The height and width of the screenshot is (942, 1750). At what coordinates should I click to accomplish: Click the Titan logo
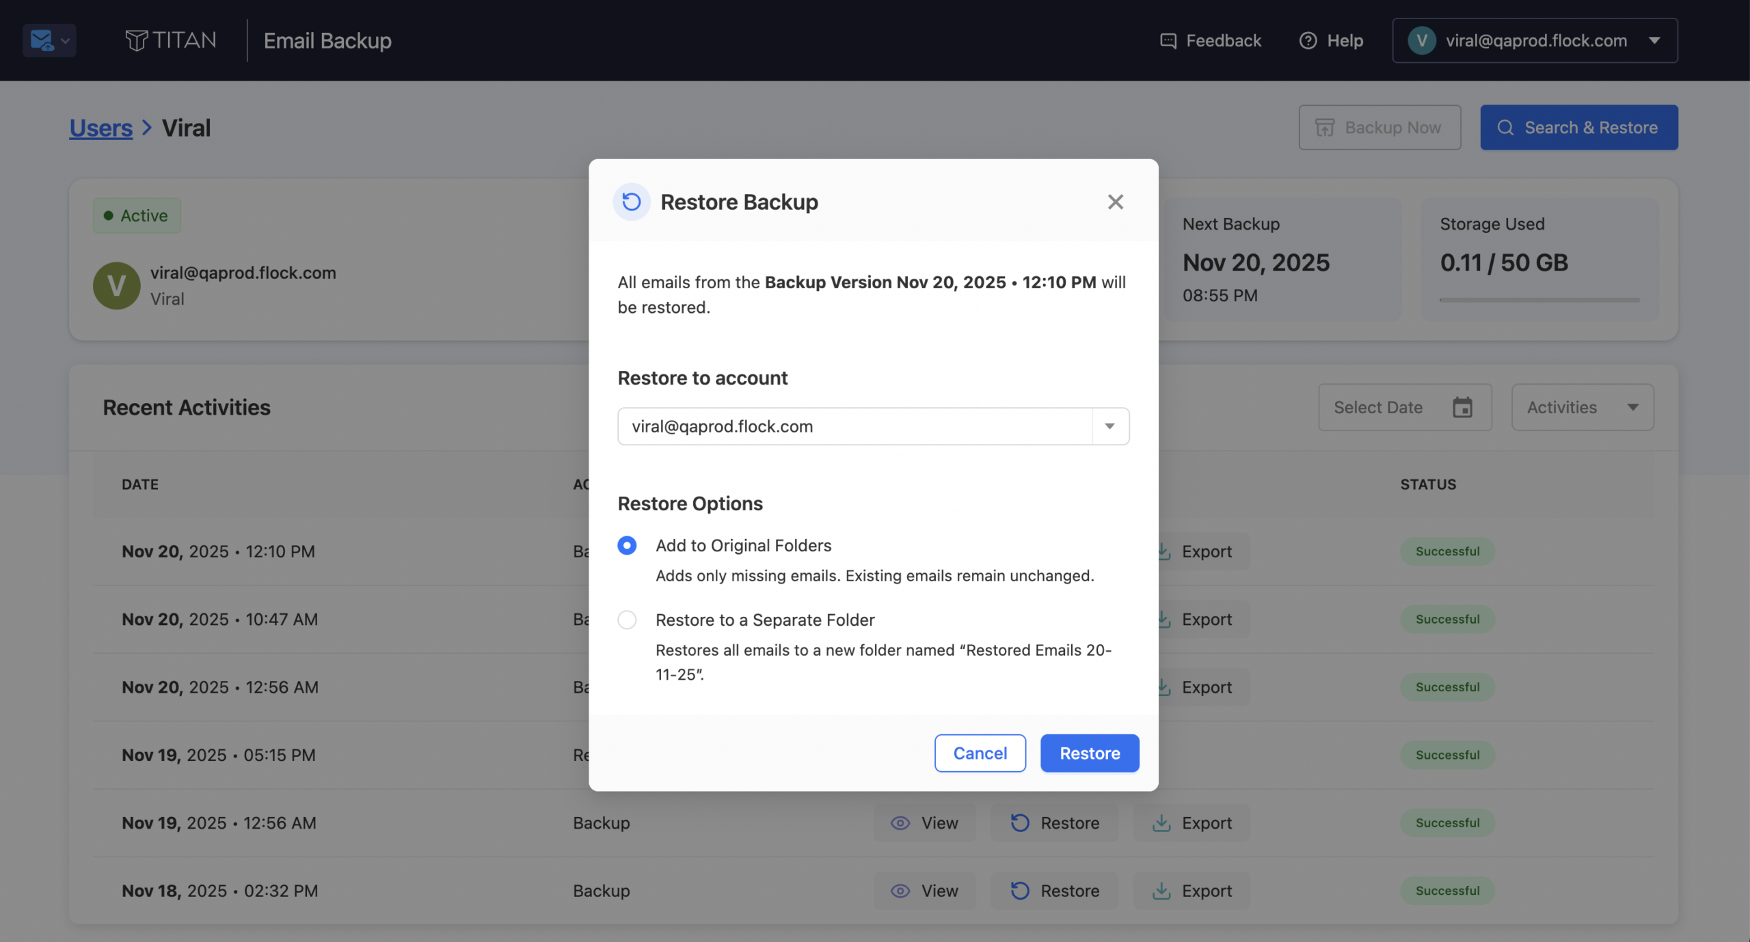click(x=171, y=40)
